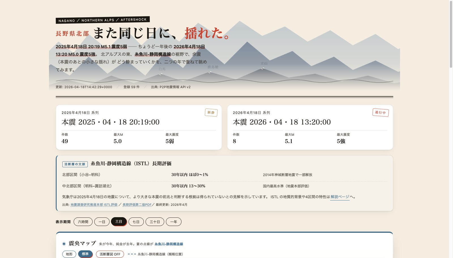Click the 震央マップ heading bullet icon
The height and width of the screenshot is (258, 453).
64,244
